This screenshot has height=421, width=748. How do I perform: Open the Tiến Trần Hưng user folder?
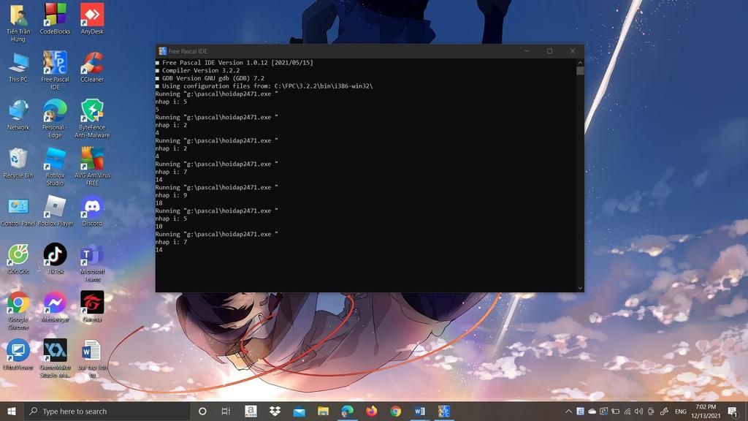tap(18, 23)
